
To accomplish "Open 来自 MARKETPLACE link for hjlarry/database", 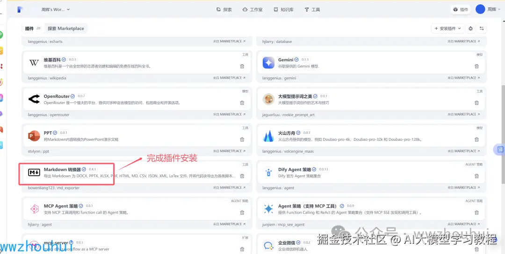I will pos(463,41).
